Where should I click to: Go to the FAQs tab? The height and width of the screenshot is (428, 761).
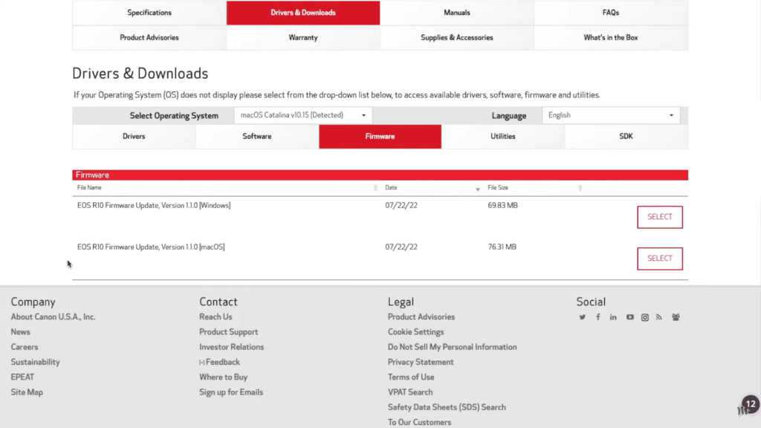click(x=611, y=13)
